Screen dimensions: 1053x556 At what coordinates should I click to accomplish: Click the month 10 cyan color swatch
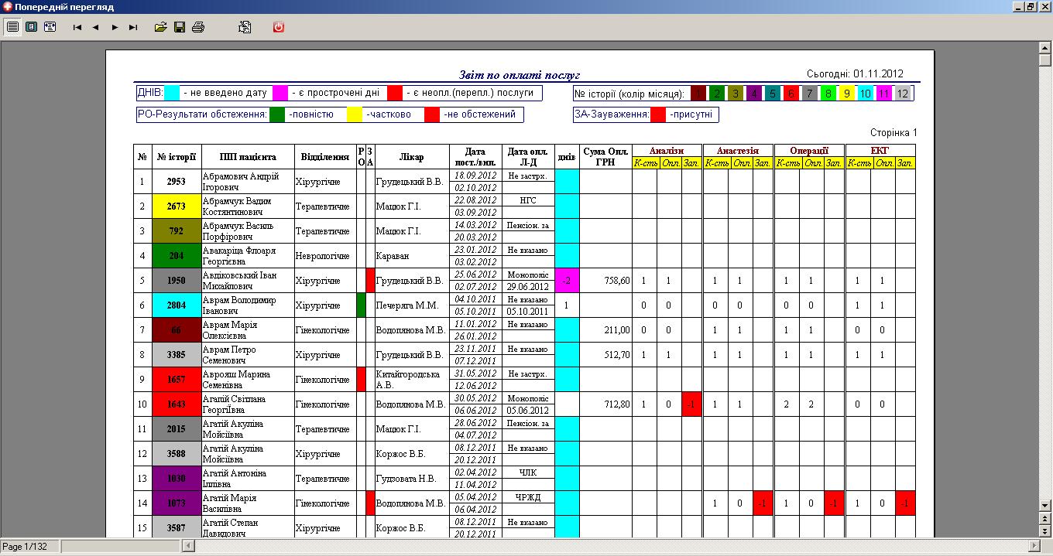(866, 94)
